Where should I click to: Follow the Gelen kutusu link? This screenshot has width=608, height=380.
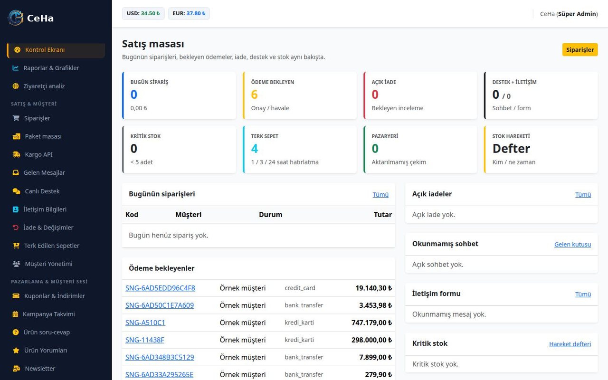(x=573, y=244)
